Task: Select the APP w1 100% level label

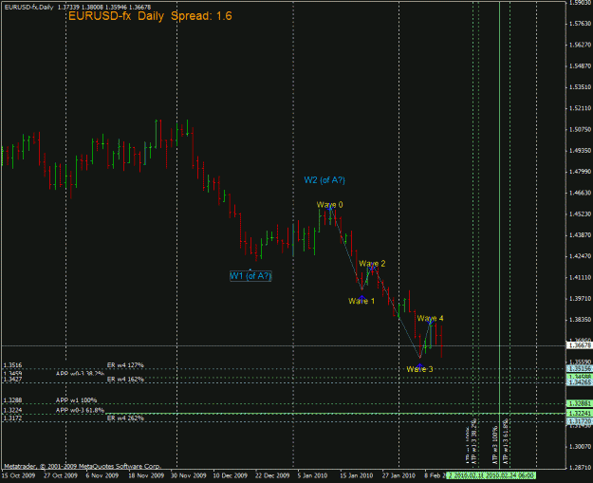Action: pos(77,400)
